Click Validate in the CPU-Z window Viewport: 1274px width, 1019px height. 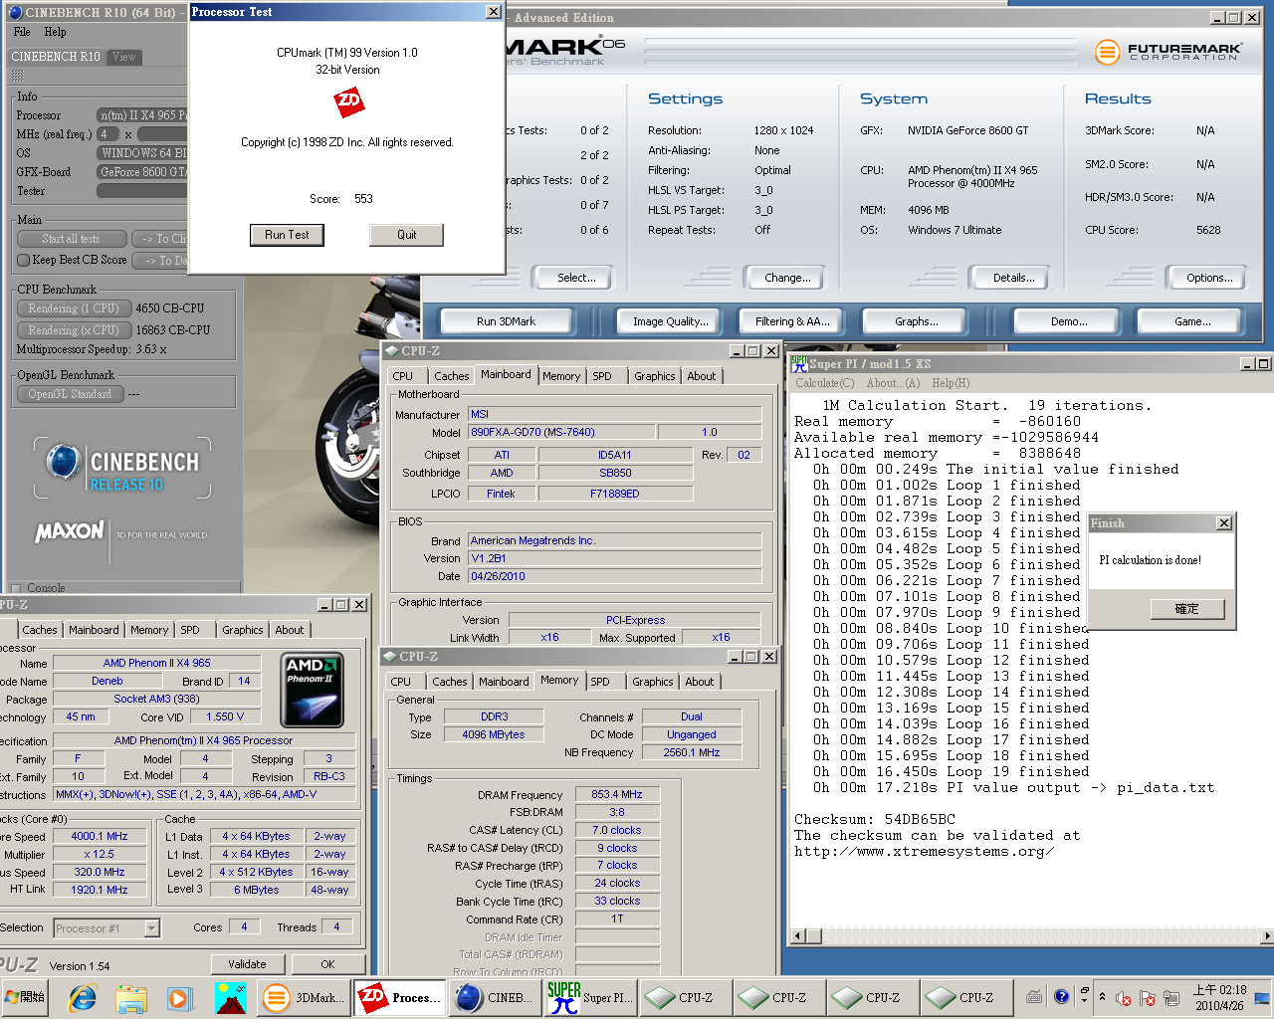248,964
